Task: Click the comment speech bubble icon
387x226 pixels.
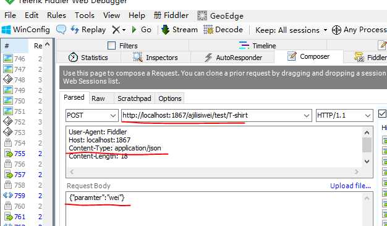Action: [x=61, y=30]
